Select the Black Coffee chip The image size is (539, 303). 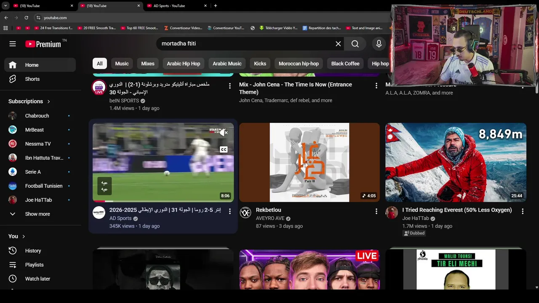click(345, 64)
